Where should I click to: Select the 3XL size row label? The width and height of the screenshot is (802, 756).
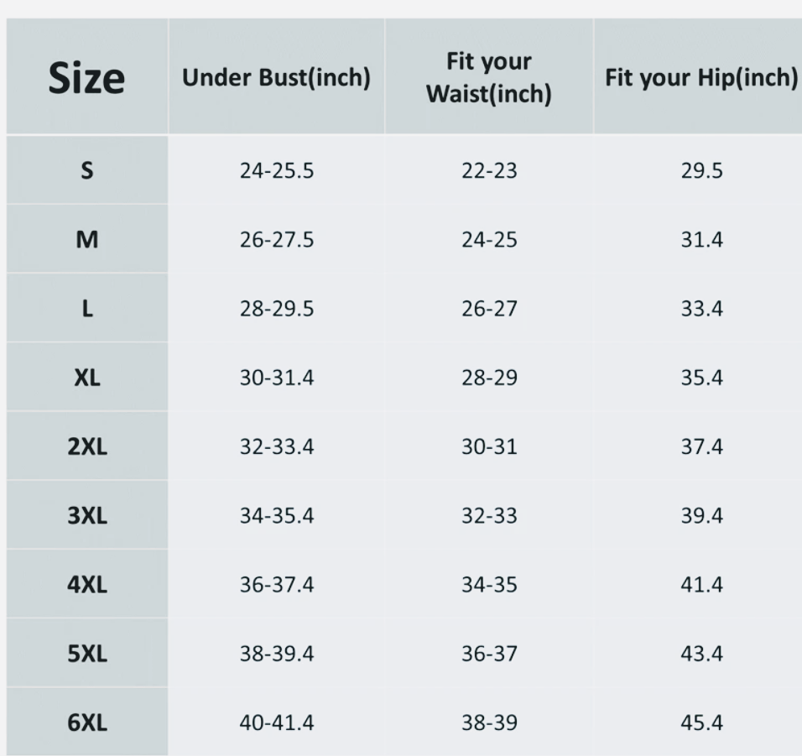87,515
